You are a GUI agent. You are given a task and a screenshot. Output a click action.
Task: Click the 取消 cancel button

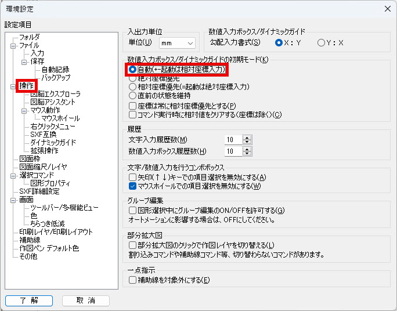click(86, 301)
